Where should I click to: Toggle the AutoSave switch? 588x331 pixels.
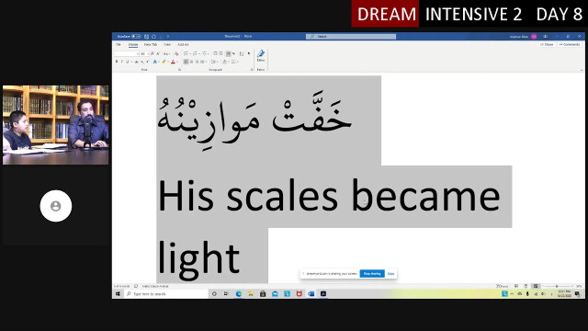[137, 37]
